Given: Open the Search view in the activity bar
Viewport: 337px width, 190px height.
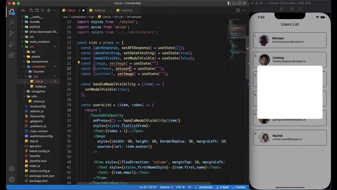Looking at the screenshot, I should (x=12, y=22).
